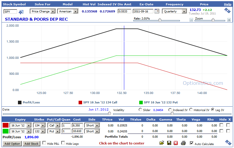Image resolution: width=234 pixels, height=148 pixels.
Task: Click Vol value 0.15925 in Call row
Action: (122, 125)
